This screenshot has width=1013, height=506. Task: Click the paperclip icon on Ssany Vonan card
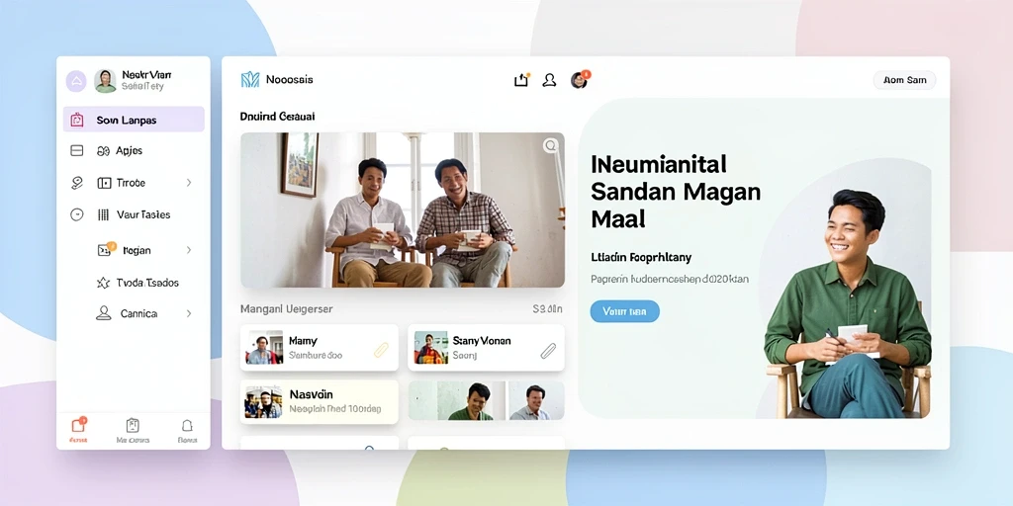548,351
